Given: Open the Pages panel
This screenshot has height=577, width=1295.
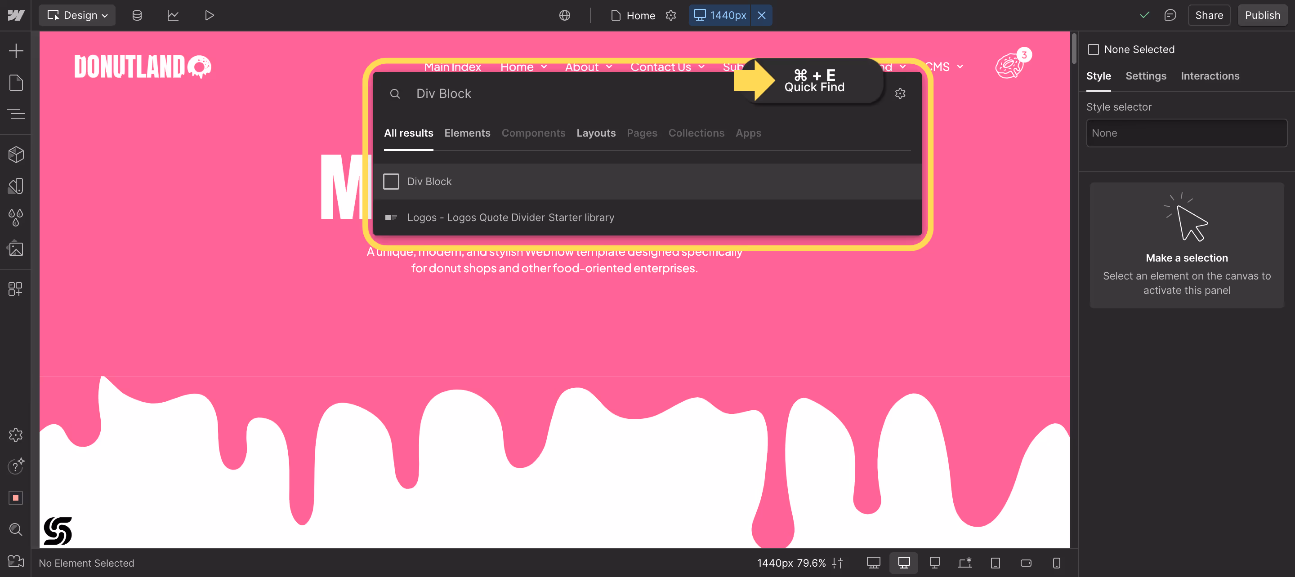Looking at the screenshot, I should pyautogui.click(x=16, y=82).
